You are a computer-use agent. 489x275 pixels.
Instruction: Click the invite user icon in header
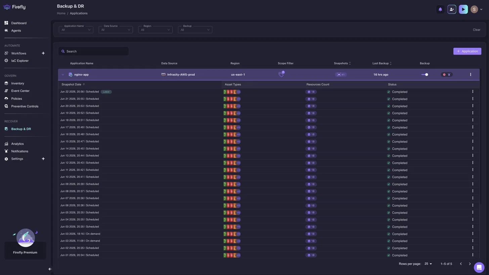(x=452, y=9)
